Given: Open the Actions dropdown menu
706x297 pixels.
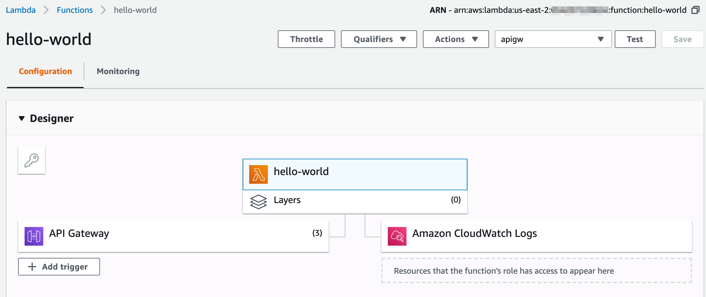Looking at the screenshot, I should pos(455,39).
